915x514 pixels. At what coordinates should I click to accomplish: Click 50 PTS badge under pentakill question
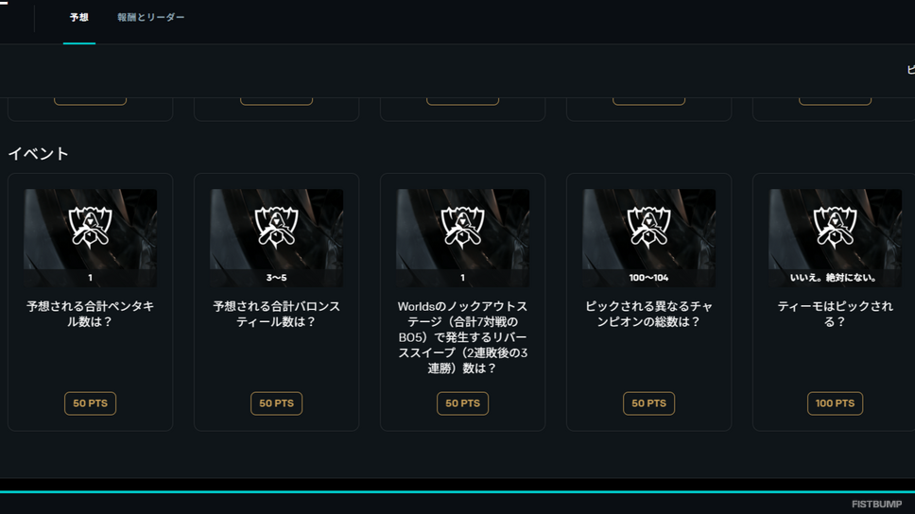pyautogui.click(x=90, y=403)
